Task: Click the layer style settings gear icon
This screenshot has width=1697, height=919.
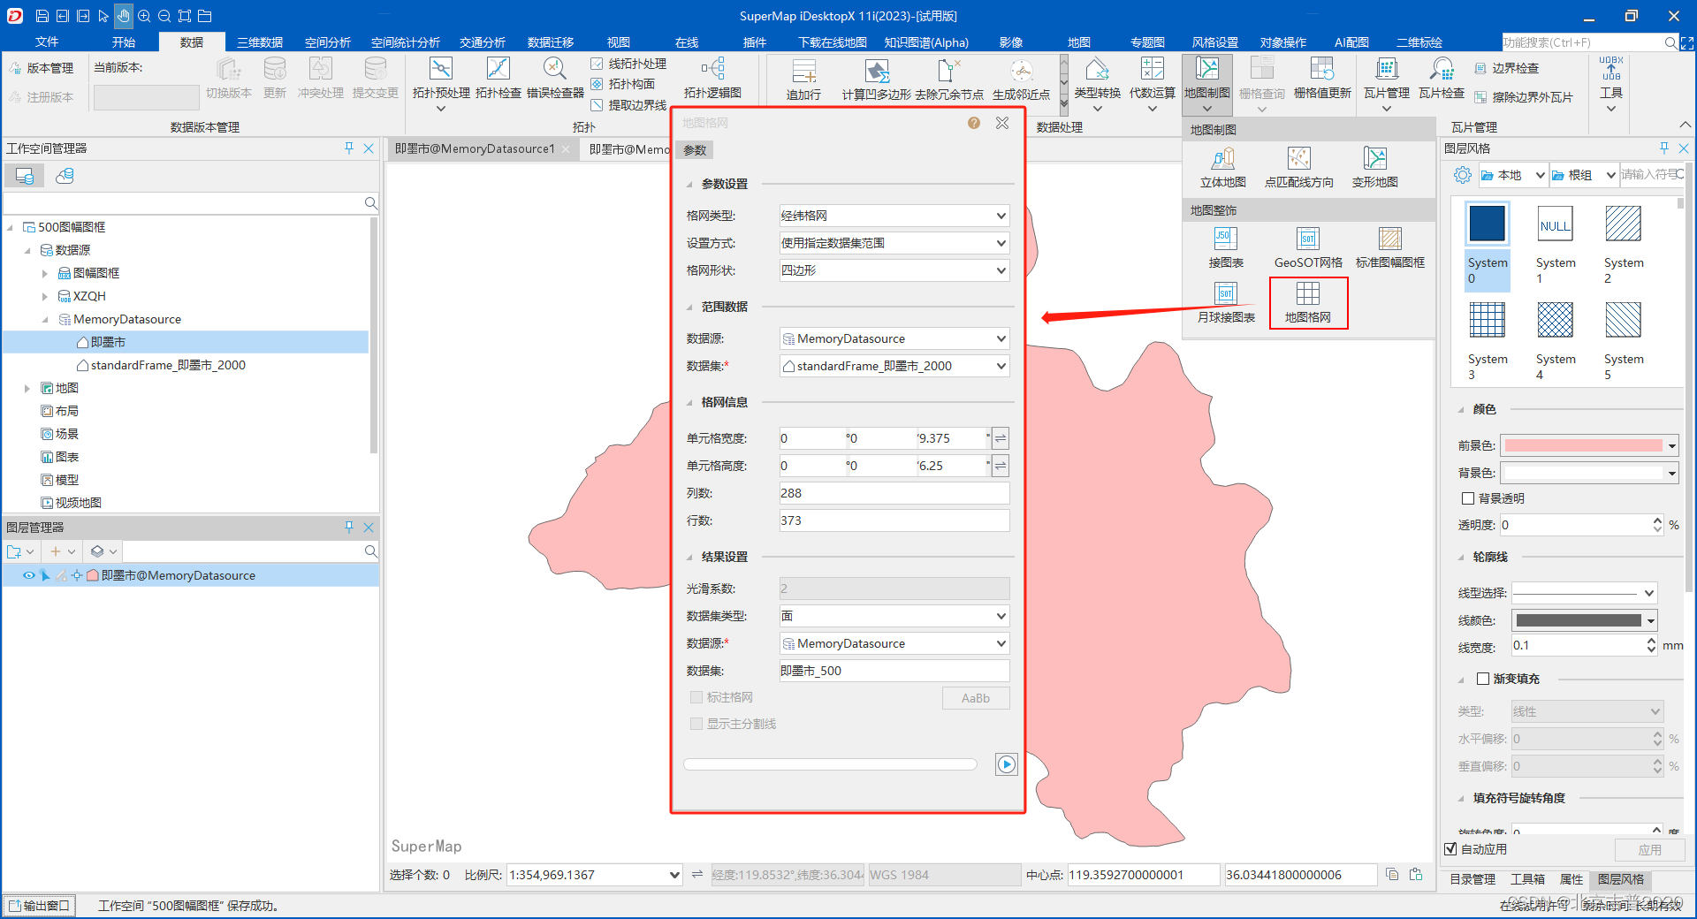Action: click(x=1463, y=175)
